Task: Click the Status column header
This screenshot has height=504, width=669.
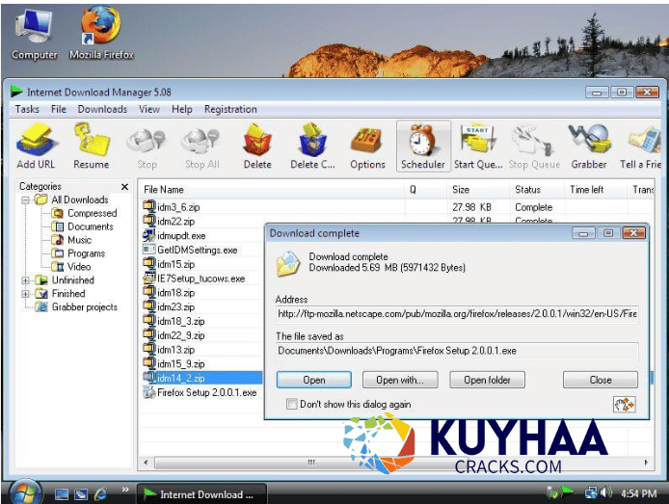Action: click(x=537, y=189)
